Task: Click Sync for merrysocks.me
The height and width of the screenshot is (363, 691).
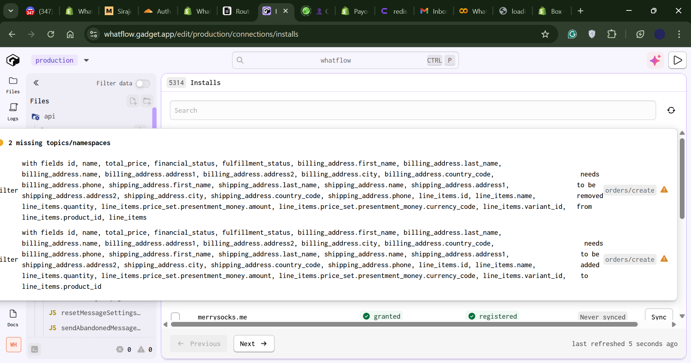Action: click(x=659, y=317)
